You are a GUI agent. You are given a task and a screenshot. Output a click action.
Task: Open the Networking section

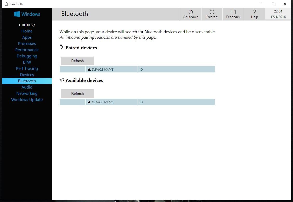[27, 93]
